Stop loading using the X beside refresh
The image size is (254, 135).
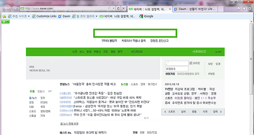coord(123,8)
